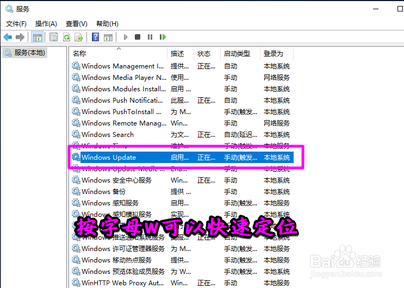Viewport: 404px width, 288px height.
Task: Select the Windows Modules Install... service
Action: 182,89
